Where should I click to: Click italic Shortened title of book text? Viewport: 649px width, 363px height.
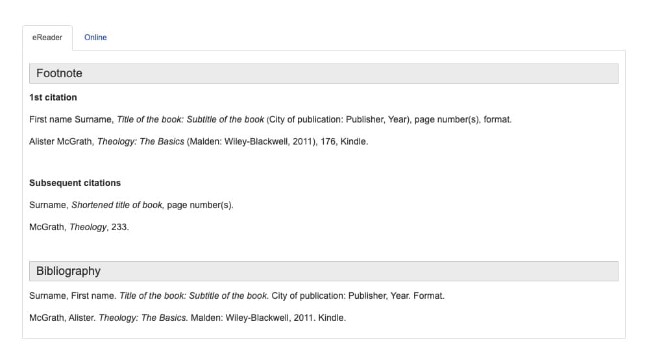point(117,205)
